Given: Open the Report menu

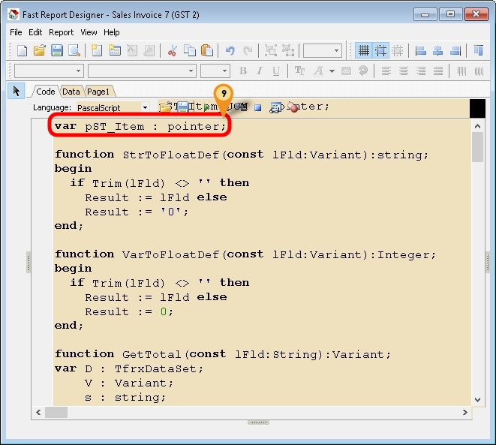Looking at the screenshot, I should pos(62,32).
